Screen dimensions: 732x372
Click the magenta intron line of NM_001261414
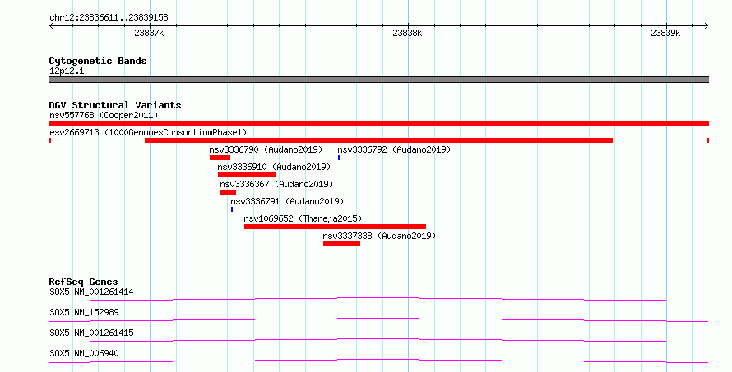378,299
